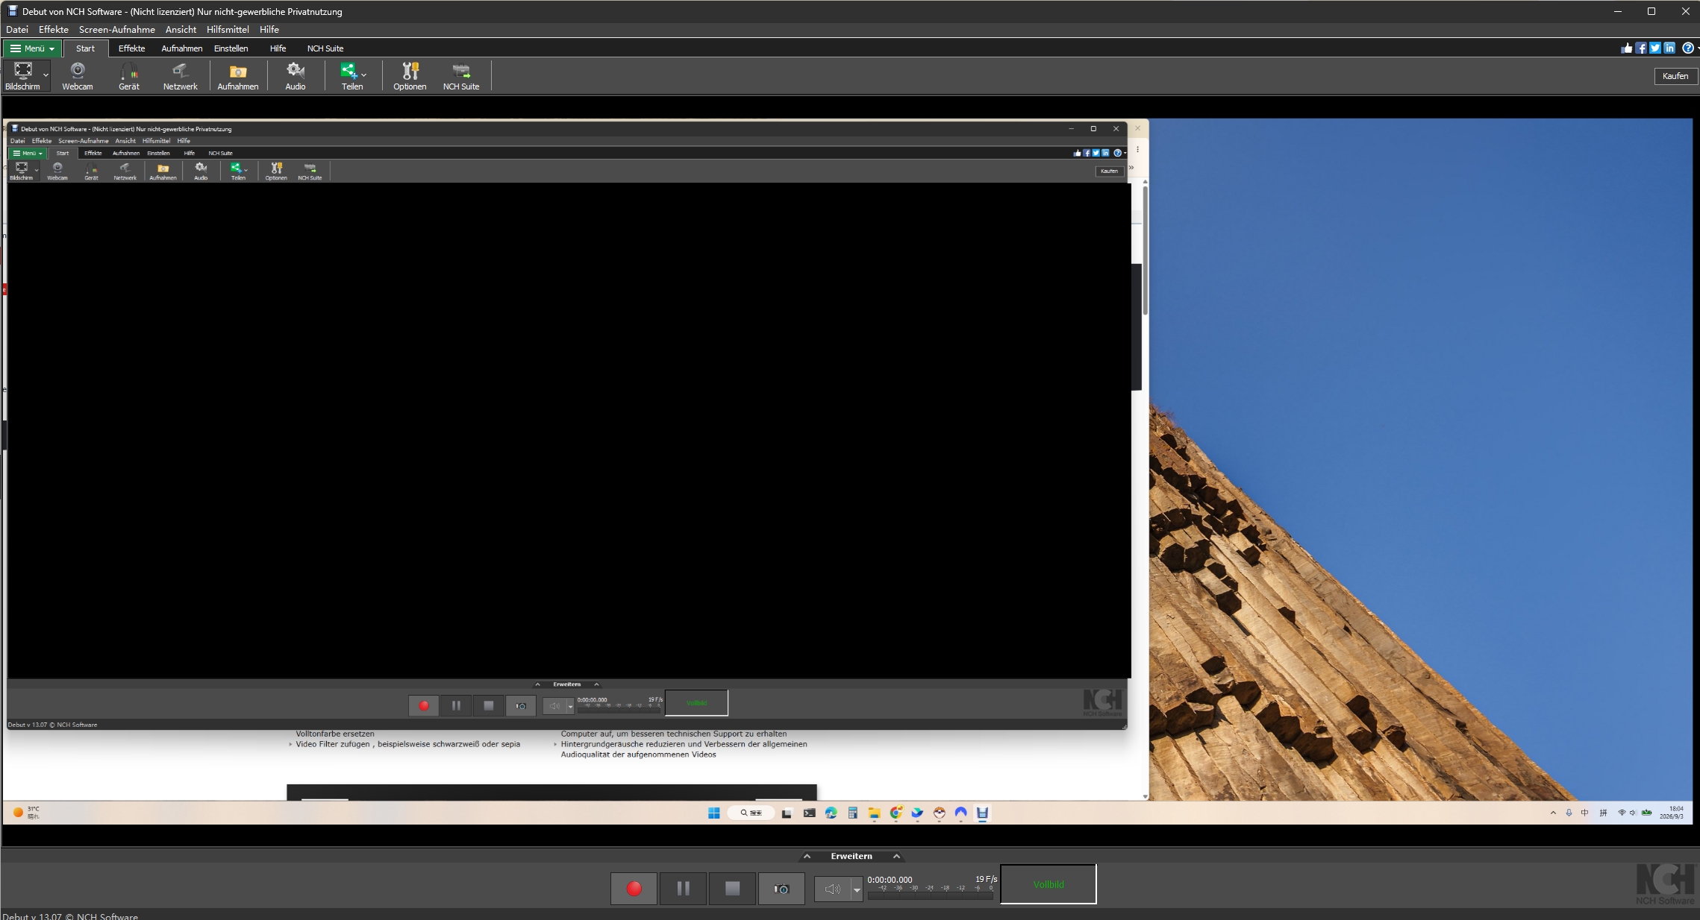Open the Hilfe menu in main menu bar
The height and width of the screenshot is (920, 1700).
pyautogui.click(x=269, y=30)
